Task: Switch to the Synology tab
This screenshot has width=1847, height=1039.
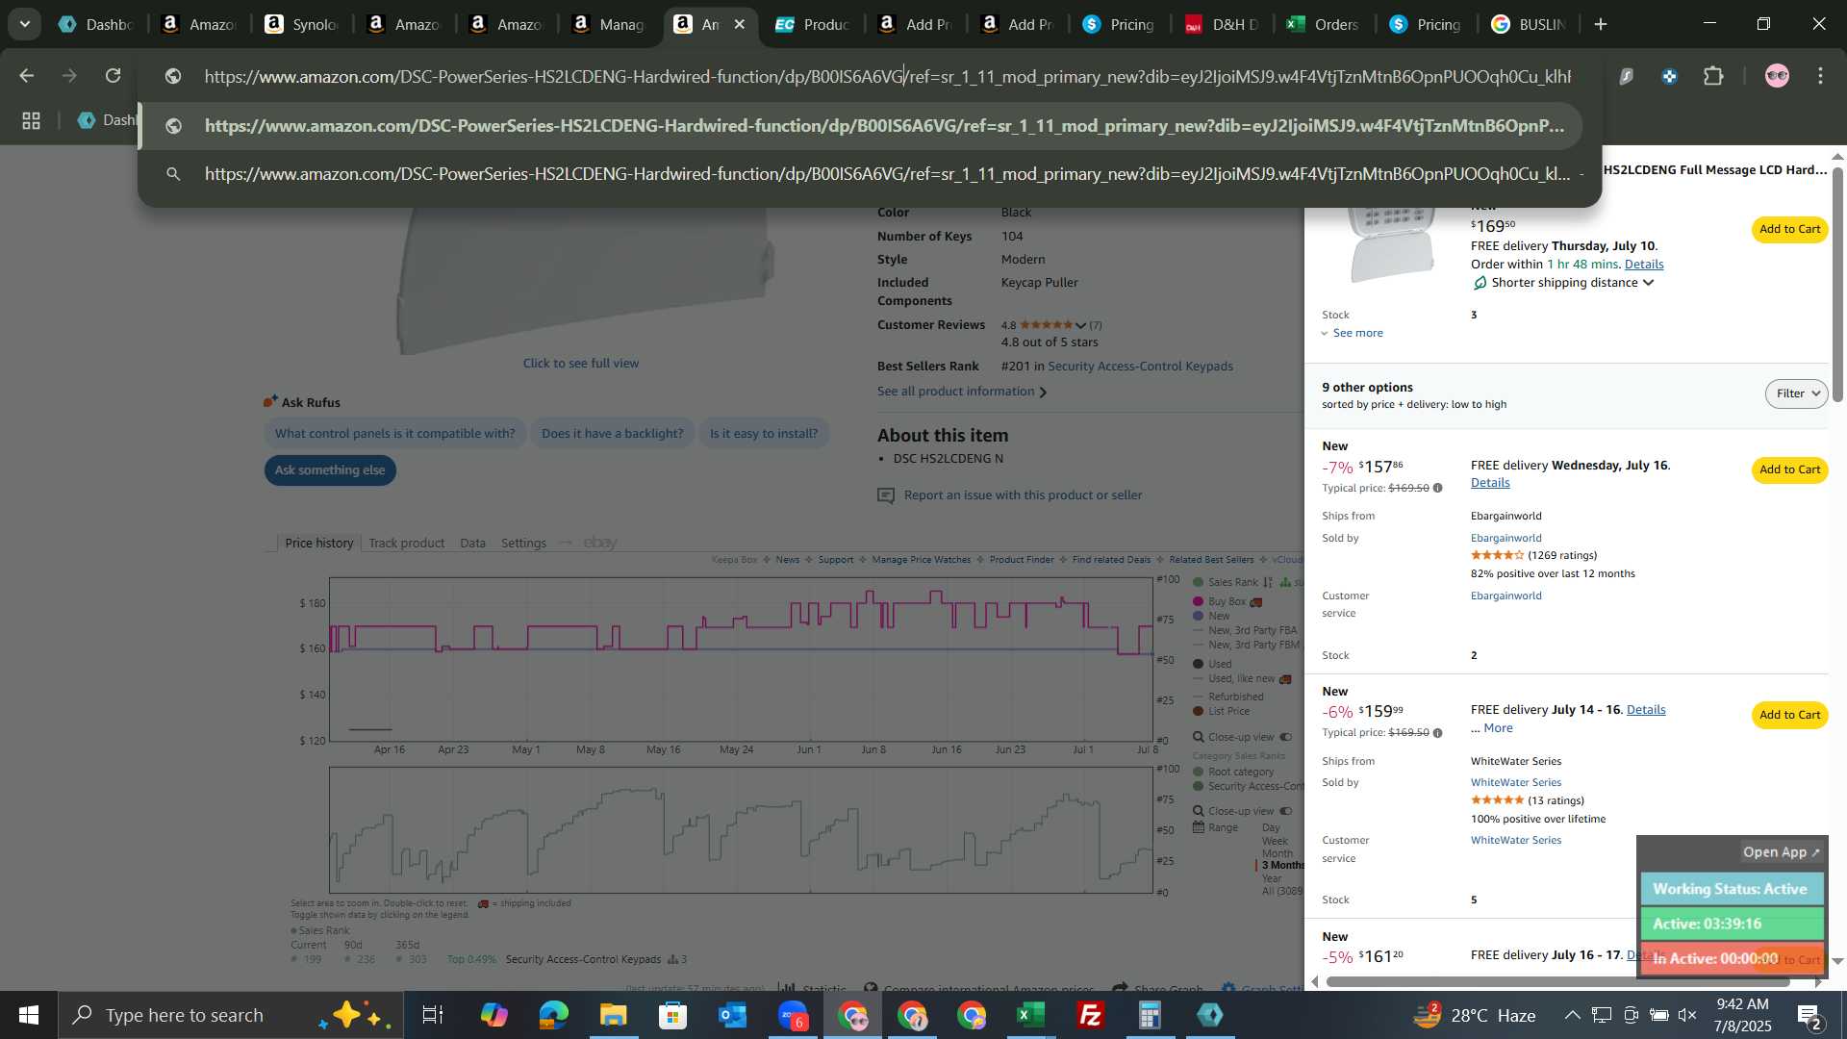Action: (x=302, y=24)
